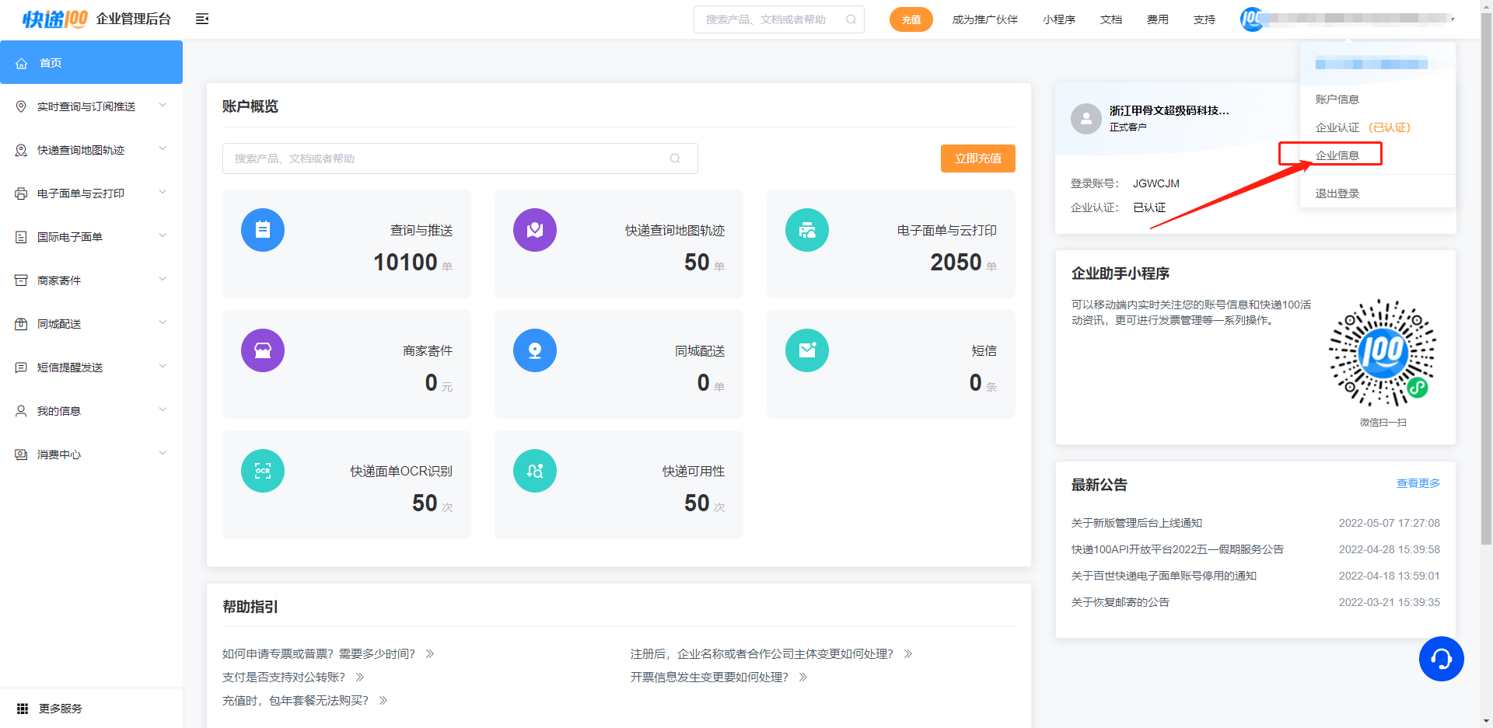Click the printer icon beside 电子面单与云打印
The height and width of the screenshot is (728, 1493).
click(21, 193)
